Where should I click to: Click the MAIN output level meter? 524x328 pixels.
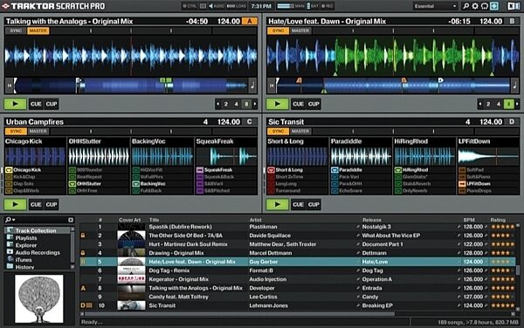tap(291, 6)
